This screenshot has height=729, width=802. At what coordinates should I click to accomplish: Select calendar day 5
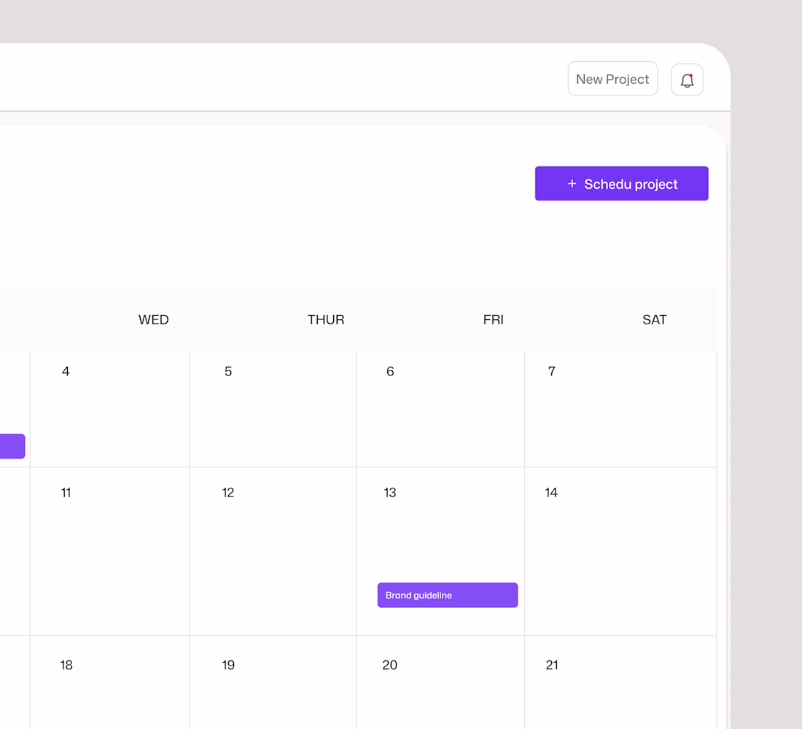pos(228,371)
